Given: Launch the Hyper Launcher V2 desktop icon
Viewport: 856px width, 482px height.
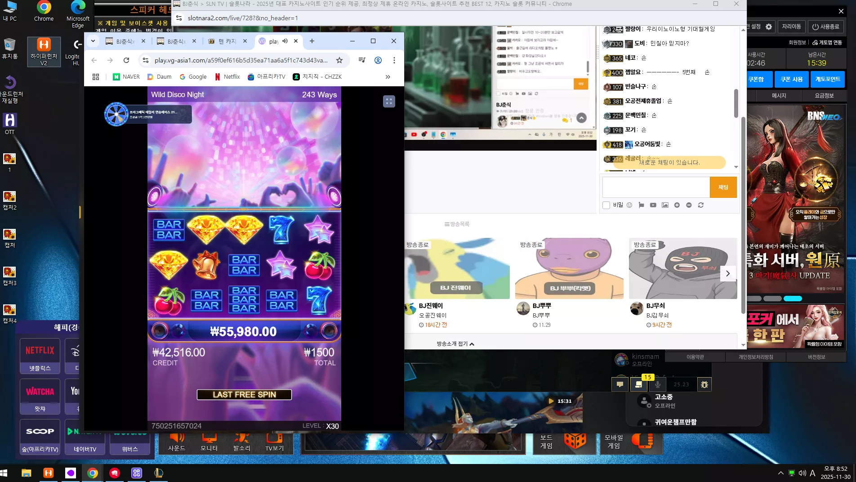Looking at the screenshot, I should (x=44, y=52).
